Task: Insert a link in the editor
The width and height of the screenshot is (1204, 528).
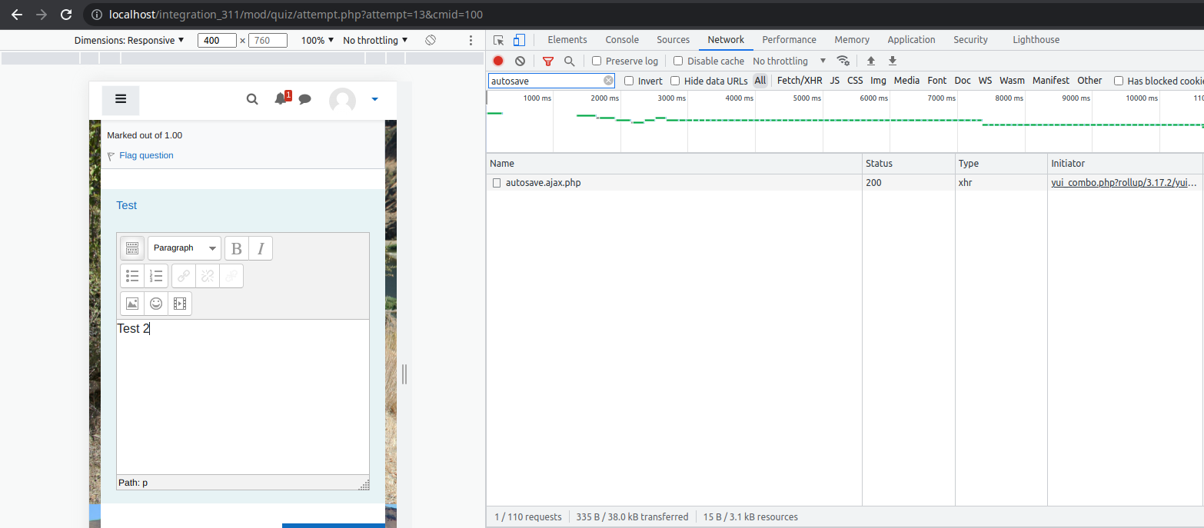Action: coord(184,276)
